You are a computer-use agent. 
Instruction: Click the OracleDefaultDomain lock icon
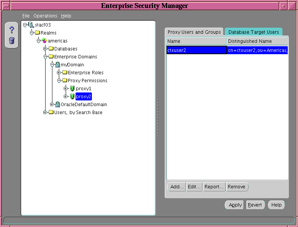[58, 105]
